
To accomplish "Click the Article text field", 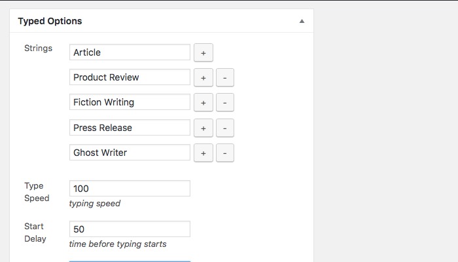I will (x=130, y=52).
